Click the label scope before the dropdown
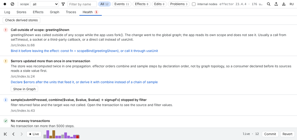Image resolution: width=297 pixels, height=140 pixels. point(24,4)
